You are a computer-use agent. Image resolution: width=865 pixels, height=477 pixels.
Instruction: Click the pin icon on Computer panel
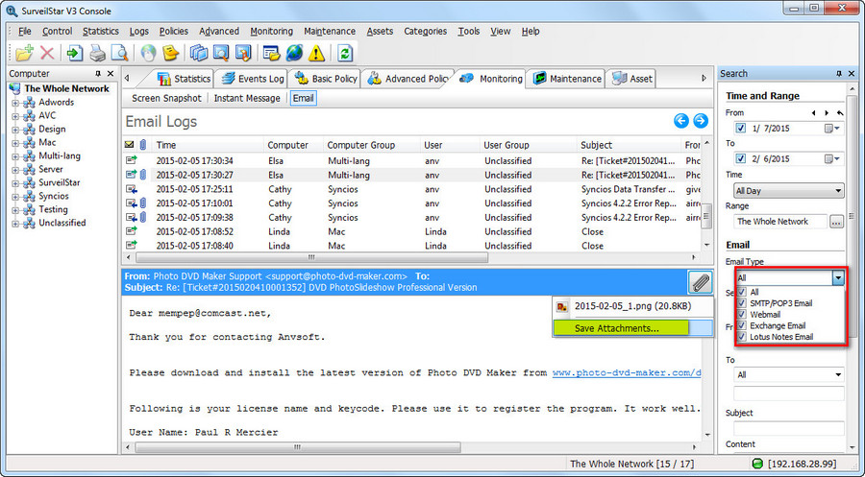pos(98,73)
